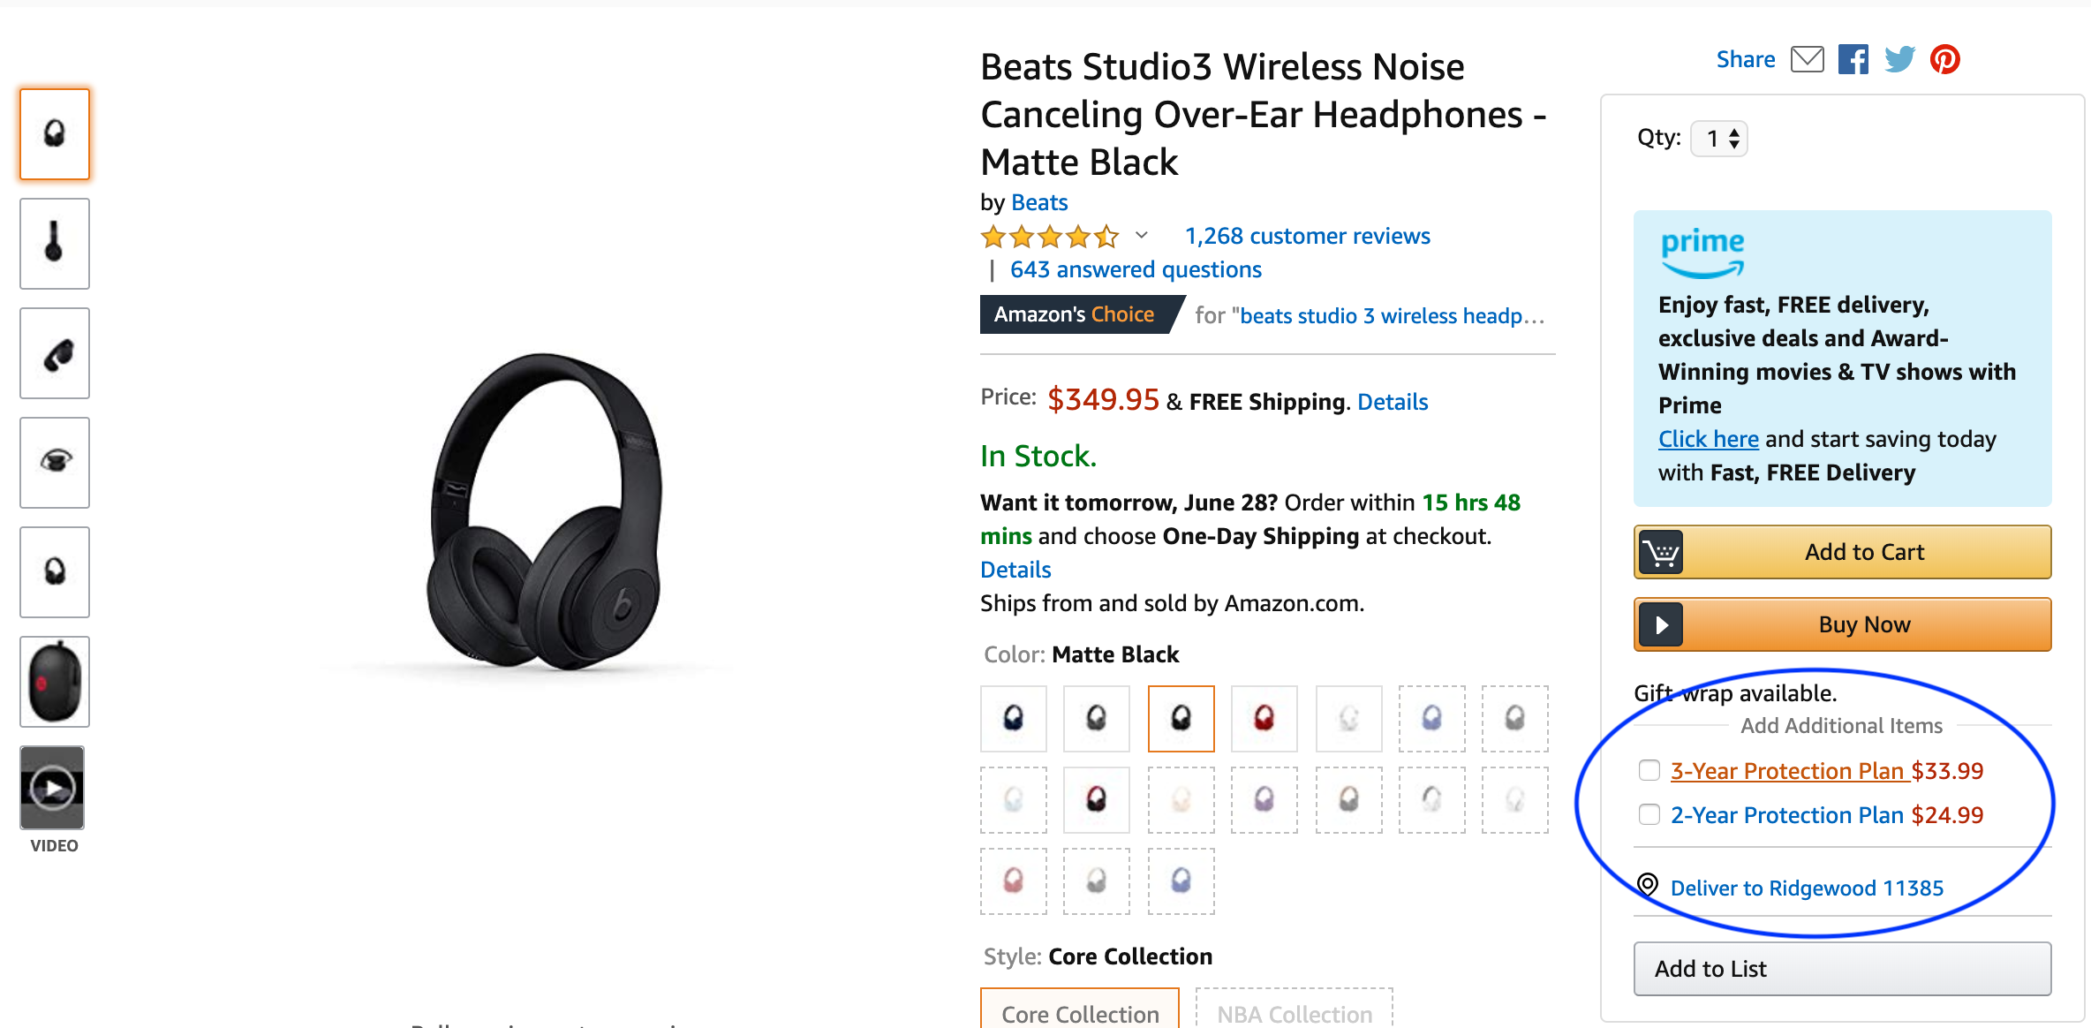Check the 3-Year Protection Plan box
The image size is (2091, 1028).
tap(1649, 770)
